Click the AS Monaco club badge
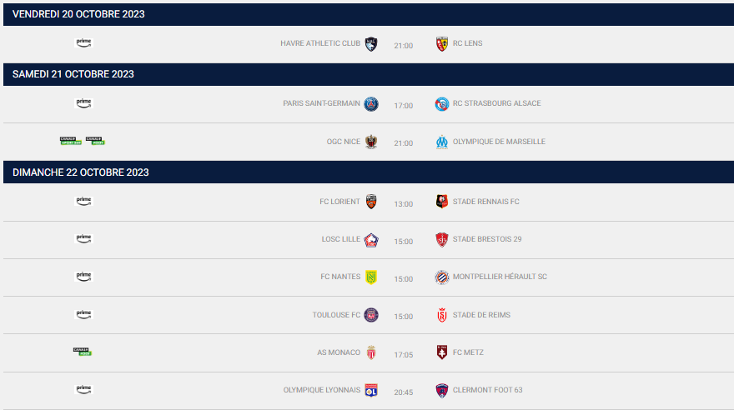 tap(371, 352)
